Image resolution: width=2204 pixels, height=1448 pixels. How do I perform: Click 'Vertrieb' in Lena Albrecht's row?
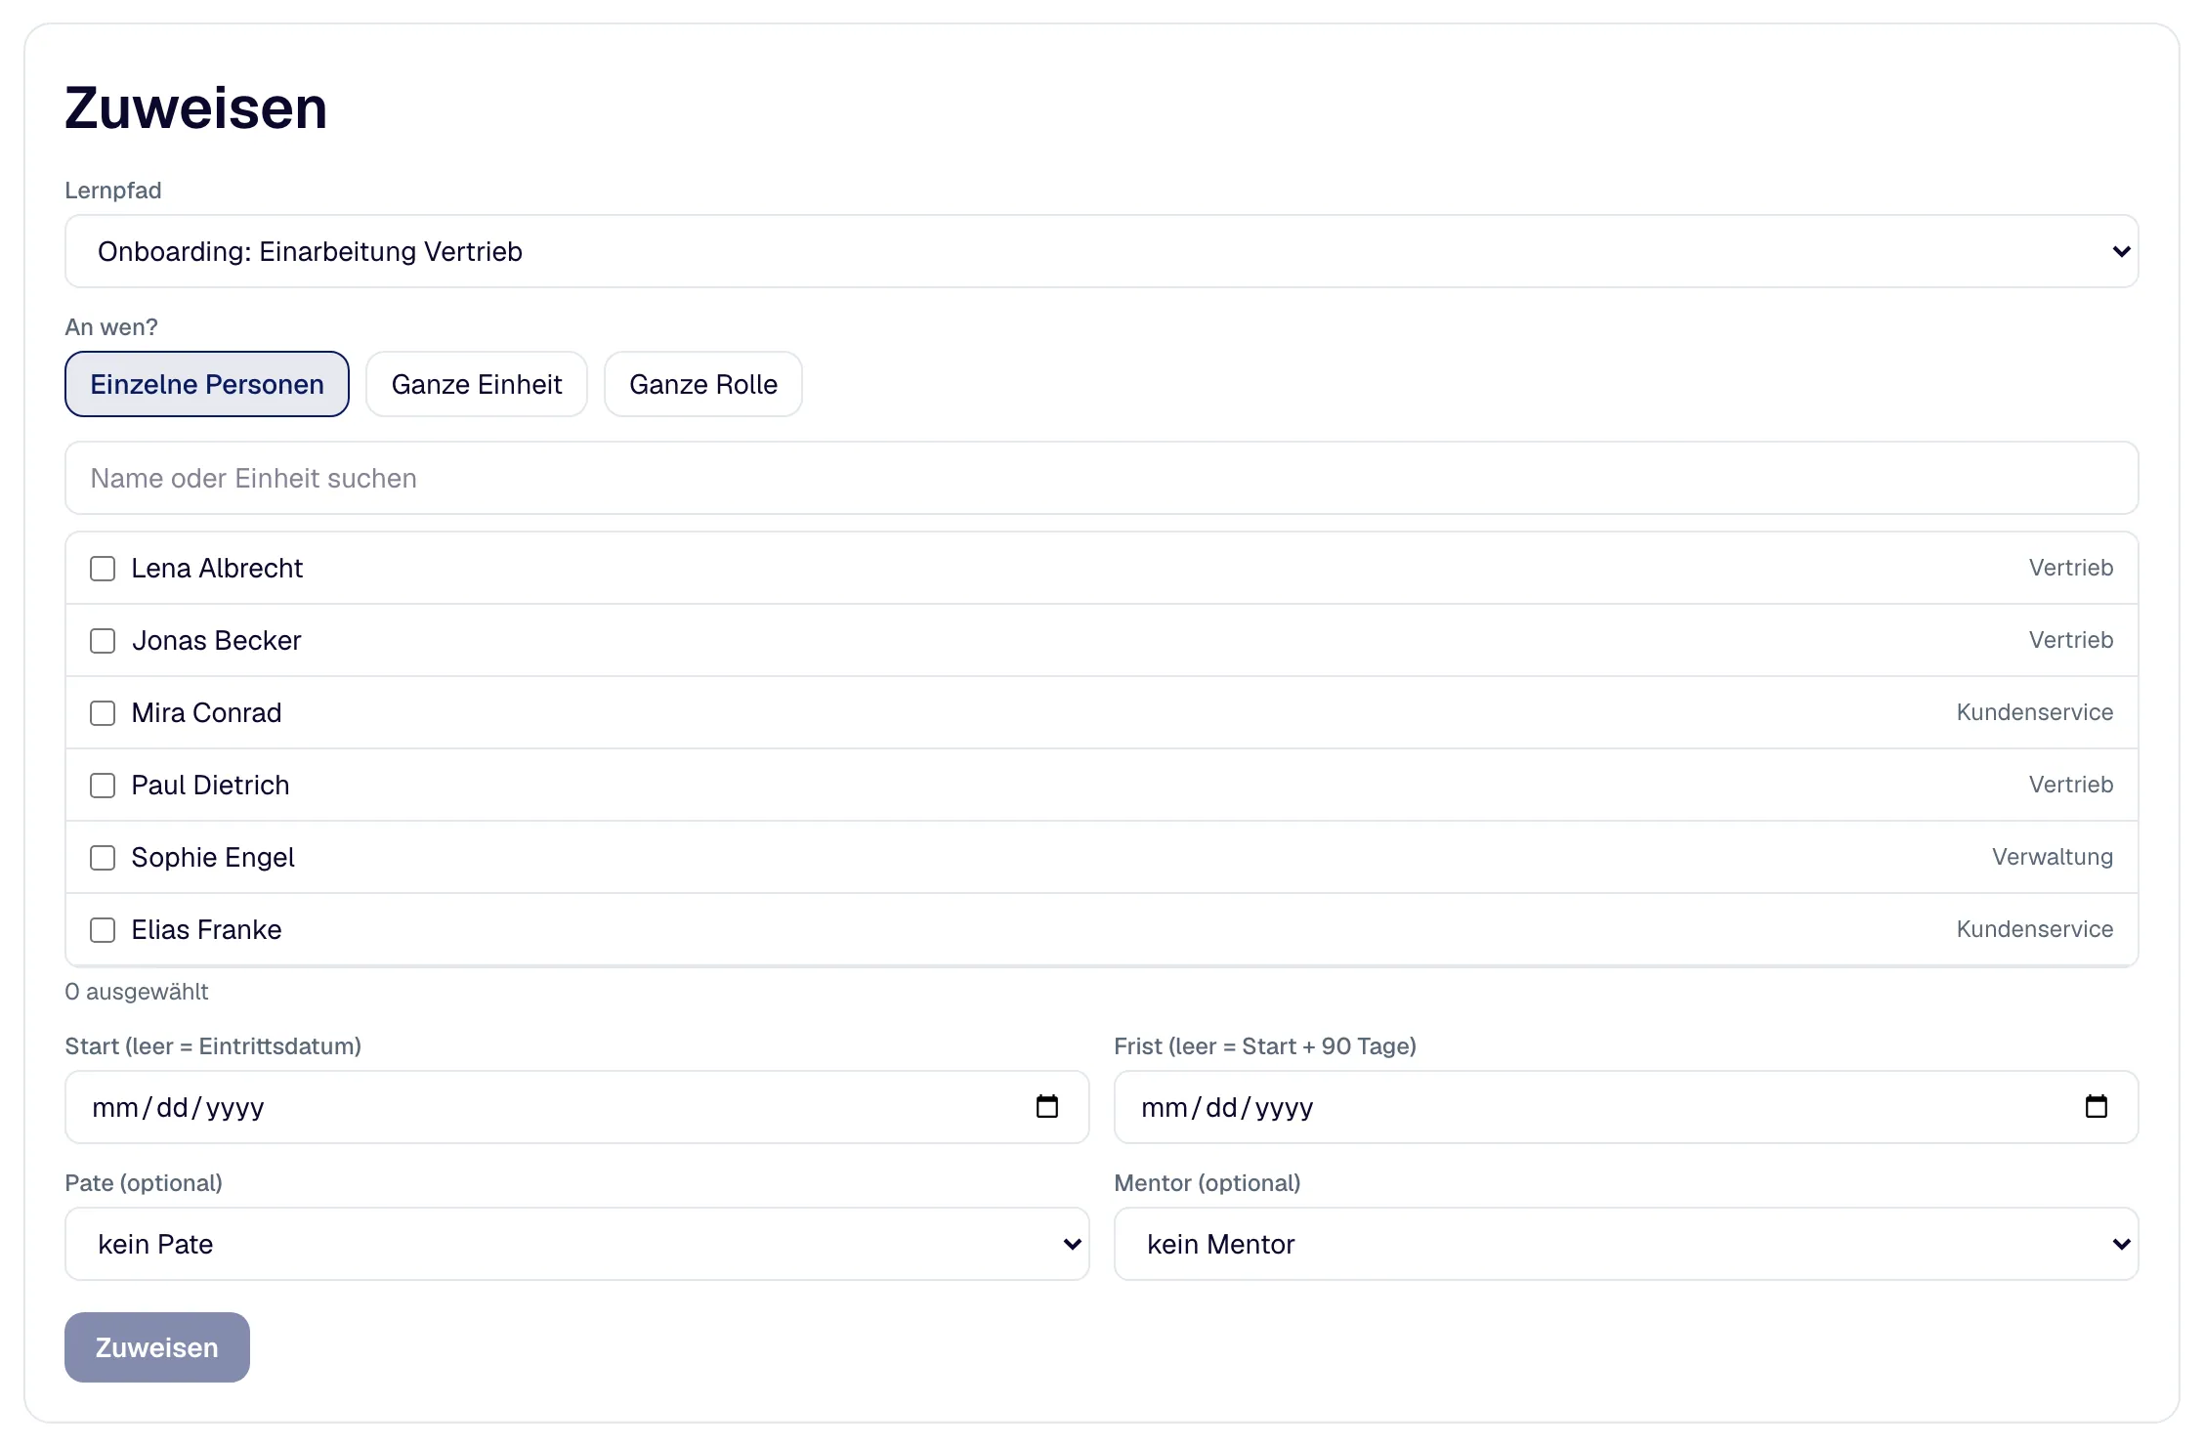point(2071,568)
